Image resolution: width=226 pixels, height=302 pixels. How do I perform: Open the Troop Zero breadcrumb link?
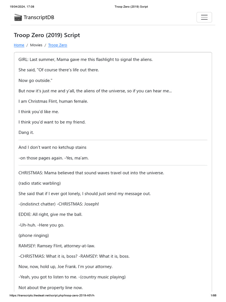coord(58,45)
